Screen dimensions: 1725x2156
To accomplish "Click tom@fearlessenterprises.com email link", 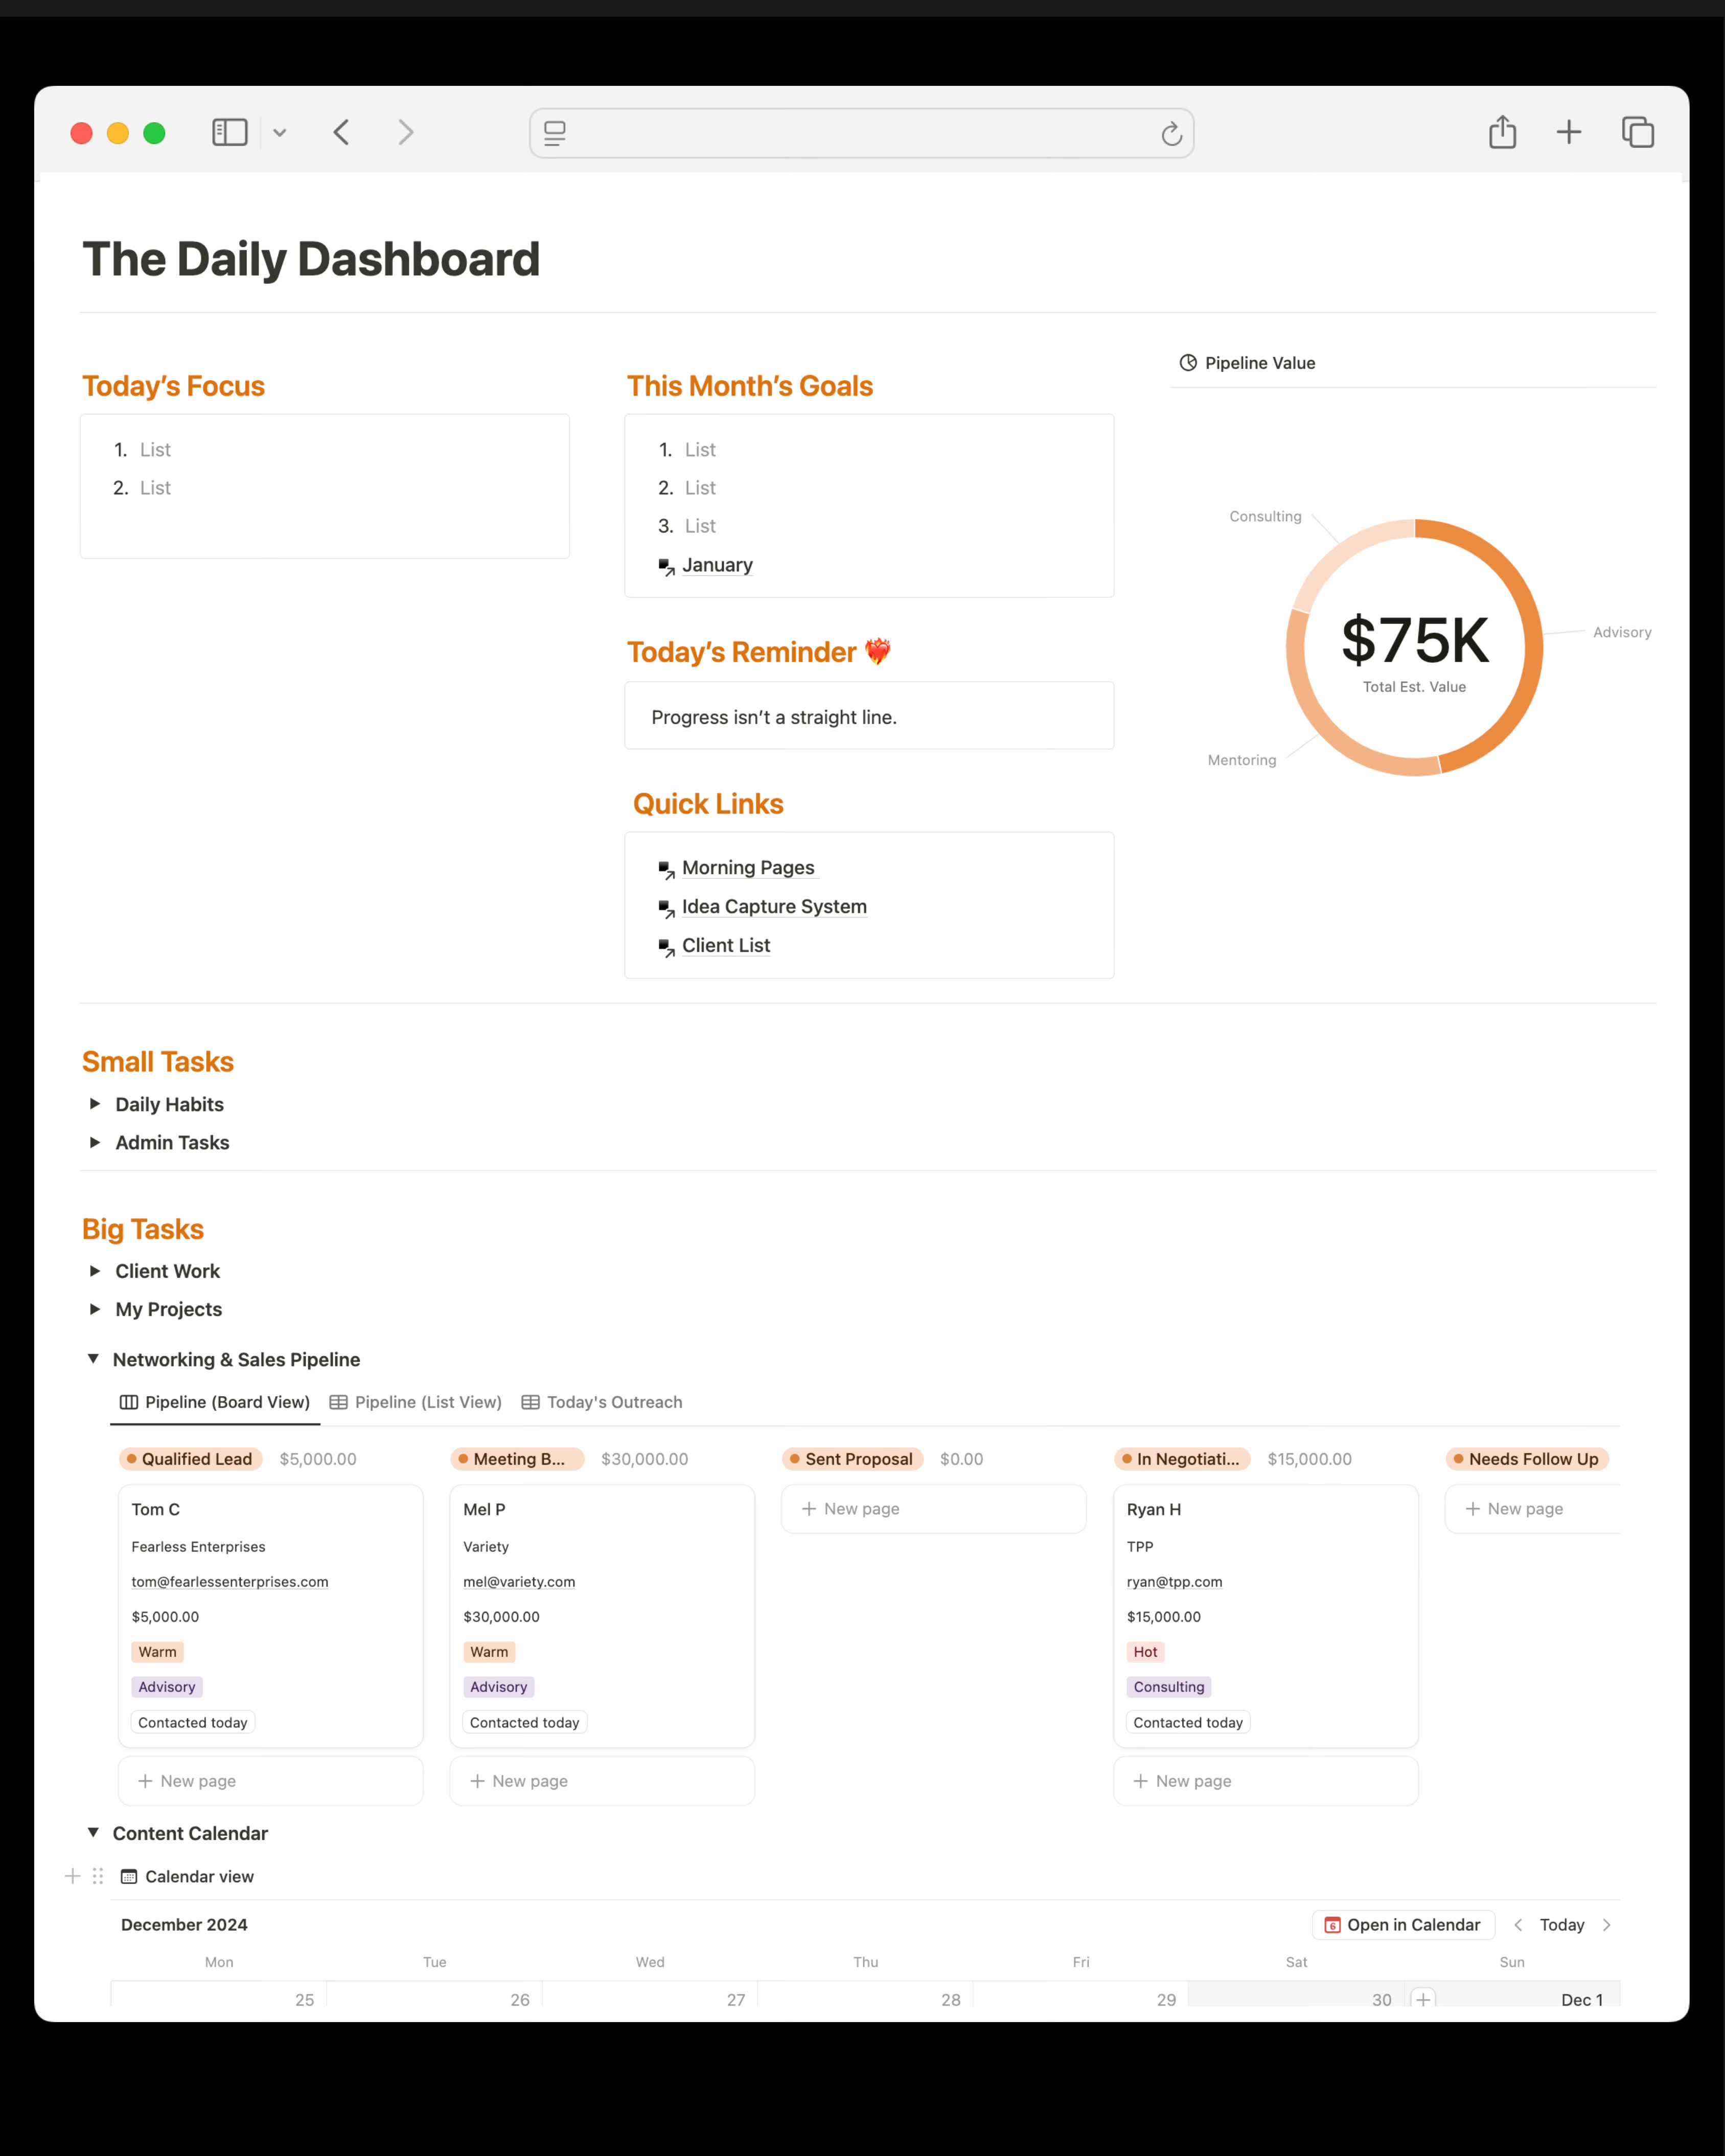I will pos(230,1582).
